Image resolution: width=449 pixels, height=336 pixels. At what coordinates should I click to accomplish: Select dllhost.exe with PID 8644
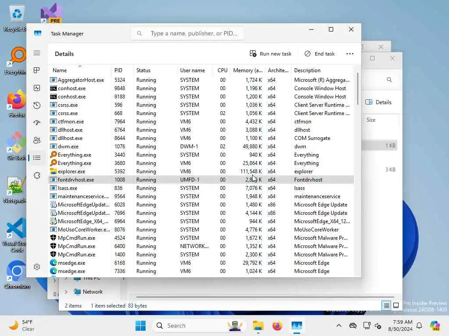click(201, 138)
